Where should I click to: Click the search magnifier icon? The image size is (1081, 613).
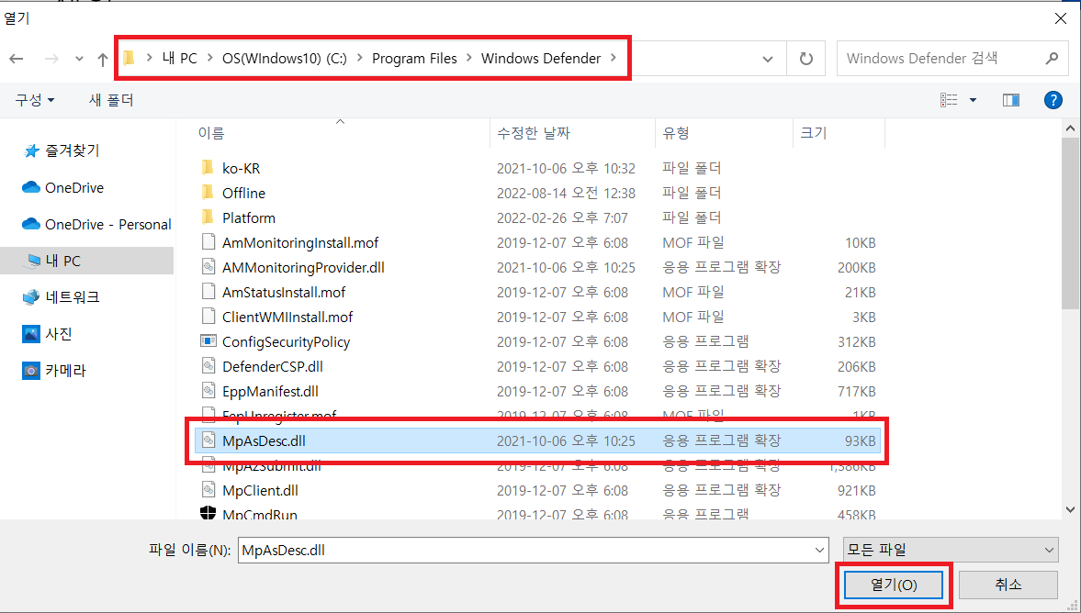[x=1052, y=59]
